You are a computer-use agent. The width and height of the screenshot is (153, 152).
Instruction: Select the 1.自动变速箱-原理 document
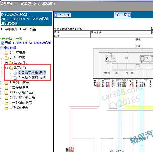point(32,73)
